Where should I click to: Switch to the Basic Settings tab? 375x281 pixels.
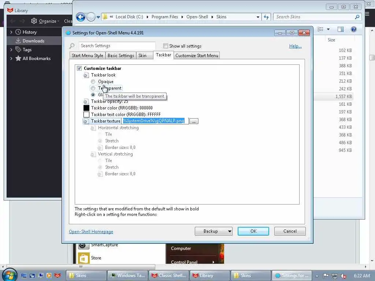pos(121,56)
